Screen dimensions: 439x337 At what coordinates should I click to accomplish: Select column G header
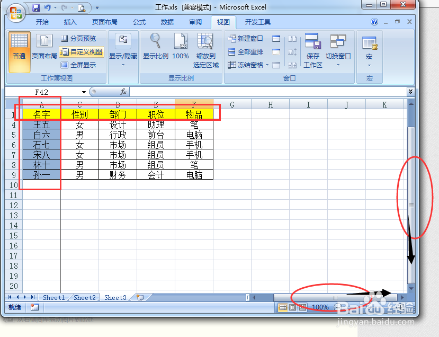tap(232, 104)
